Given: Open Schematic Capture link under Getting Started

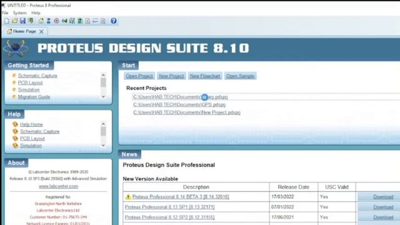Looking at the screenshot, I should pyautogui.click(x=37, y=76).
